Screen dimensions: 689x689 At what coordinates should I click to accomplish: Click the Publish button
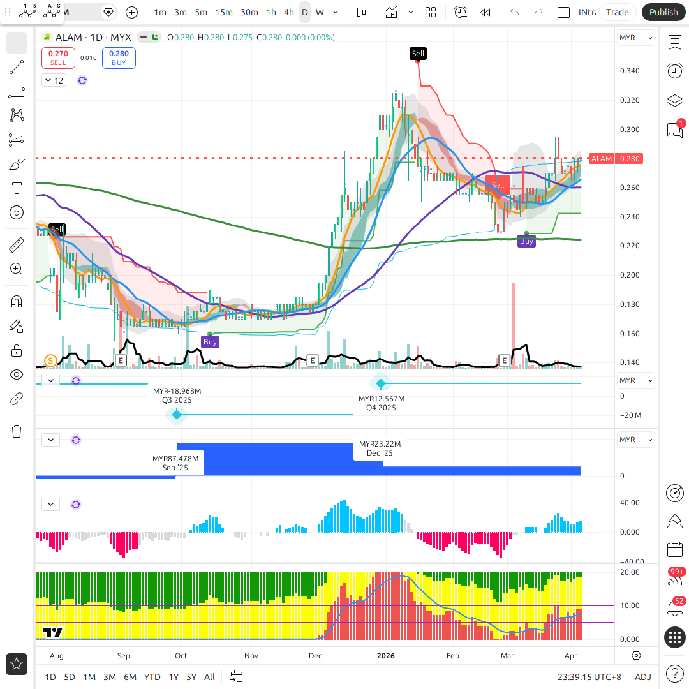click(x=663, y=12)
